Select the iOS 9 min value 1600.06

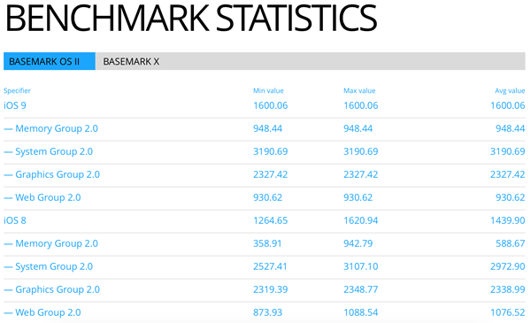pyautogui.click(x=271, y=105)
